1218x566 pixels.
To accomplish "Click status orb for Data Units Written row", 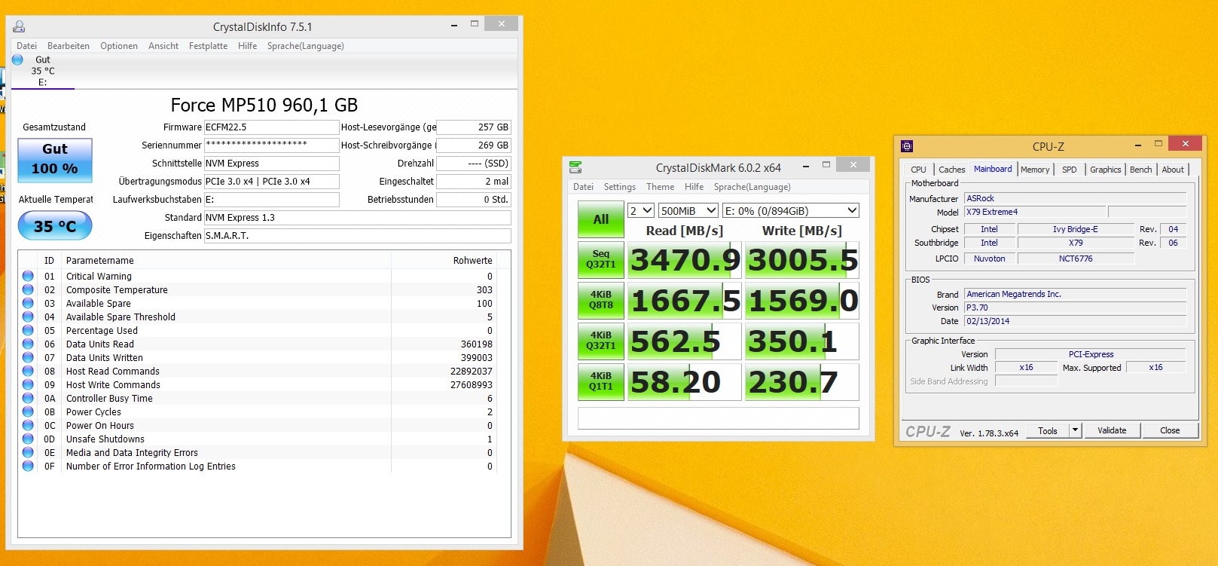I will [x=28, y=357].
